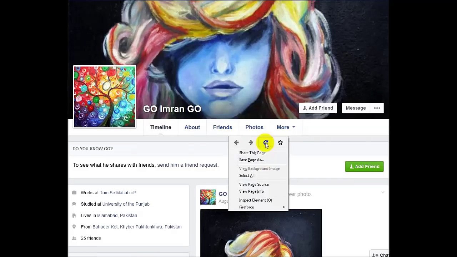This screenshot has height=257, width=457.
Task: Open University of the Punjab link
Action: tap(126, 204)
